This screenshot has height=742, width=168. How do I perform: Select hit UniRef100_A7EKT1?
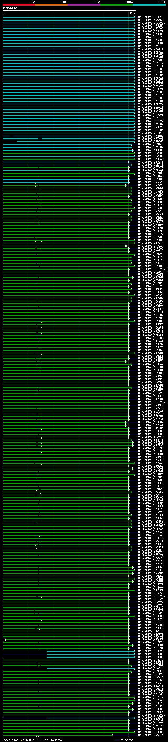click(150, 168)
